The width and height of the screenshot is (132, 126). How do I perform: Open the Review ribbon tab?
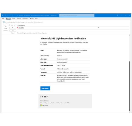[32, 19]
